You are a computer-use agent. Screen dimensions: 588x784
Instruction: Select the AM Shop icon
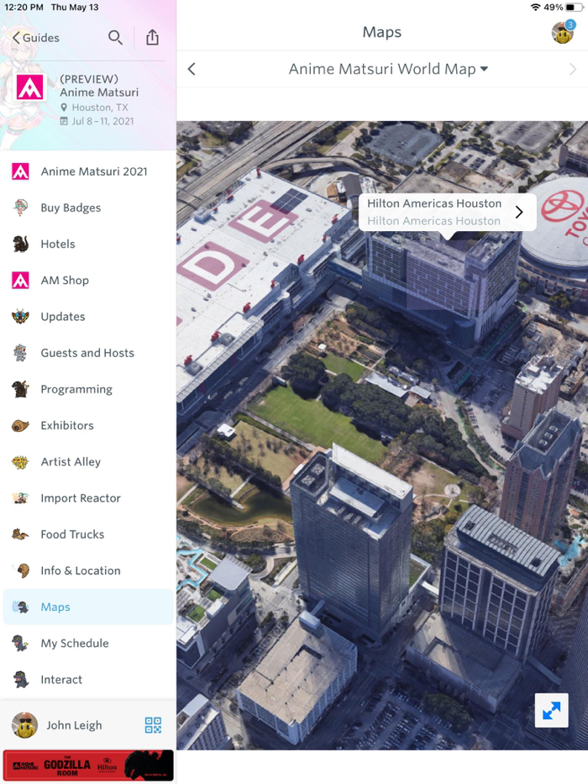(20, 281)
